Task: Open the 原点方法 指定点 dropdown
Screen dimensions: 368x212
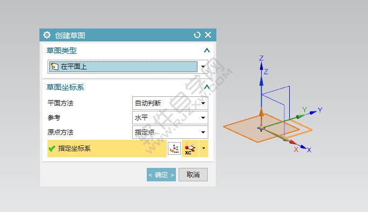Action: pos(170,132)
